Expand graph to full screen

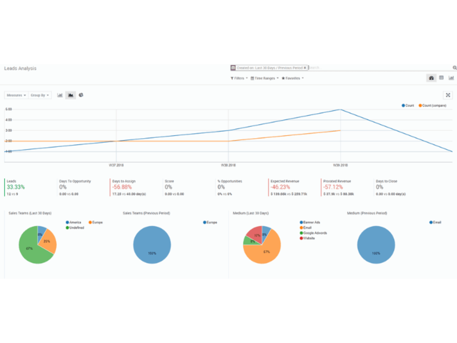(x=448, y=95)
